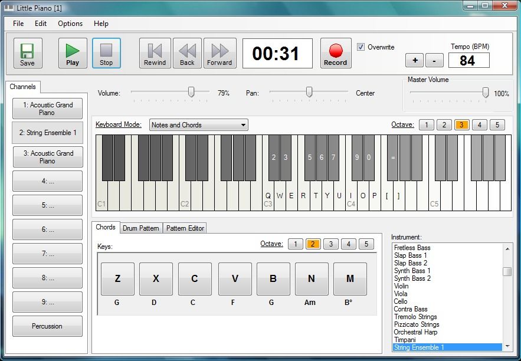Rewind the track to the start
This screenshot has width=521, height=361.
155,54
